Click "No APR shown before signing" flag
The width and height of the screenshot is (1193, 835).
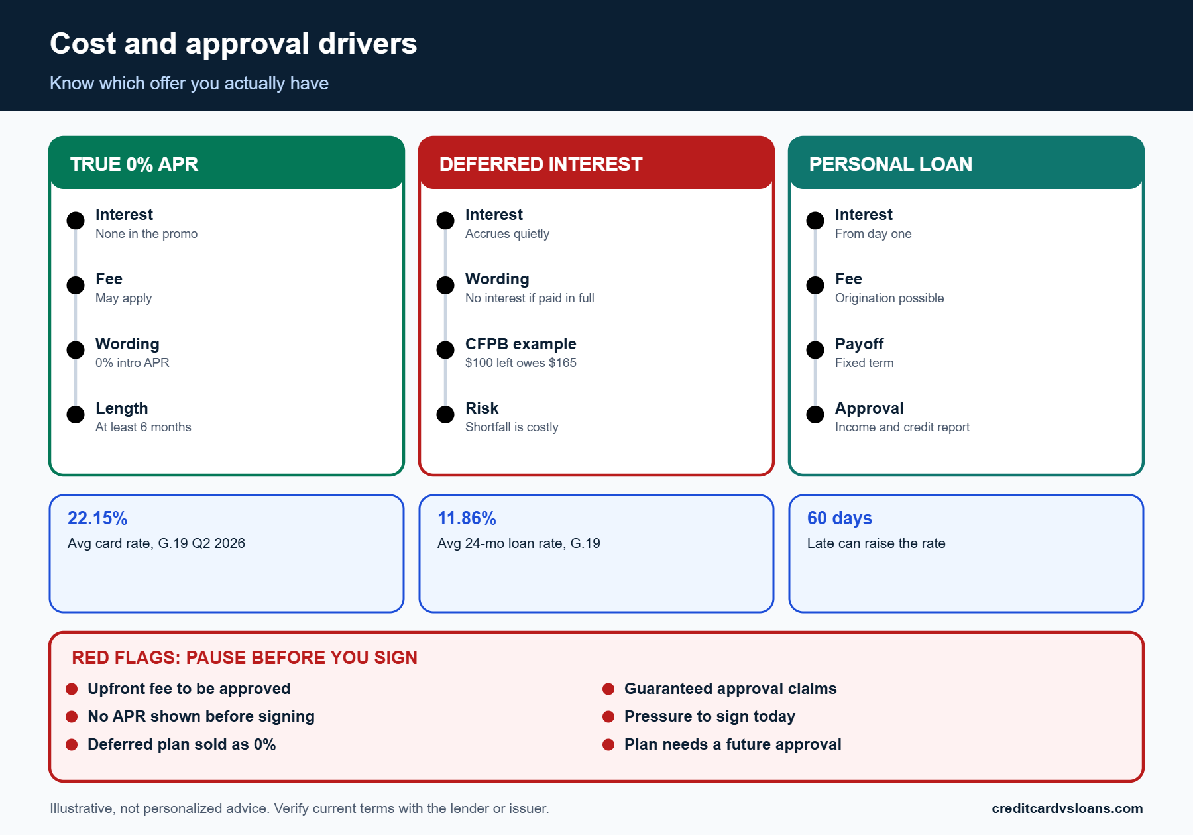click(x=201, y=716)
